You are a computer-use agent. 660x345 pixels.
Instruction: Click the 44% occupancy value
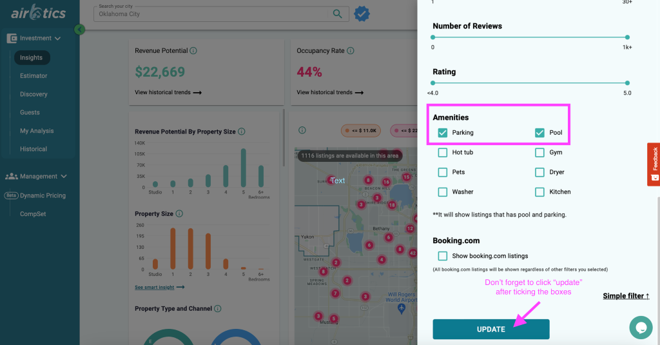(x=309, y=72)
